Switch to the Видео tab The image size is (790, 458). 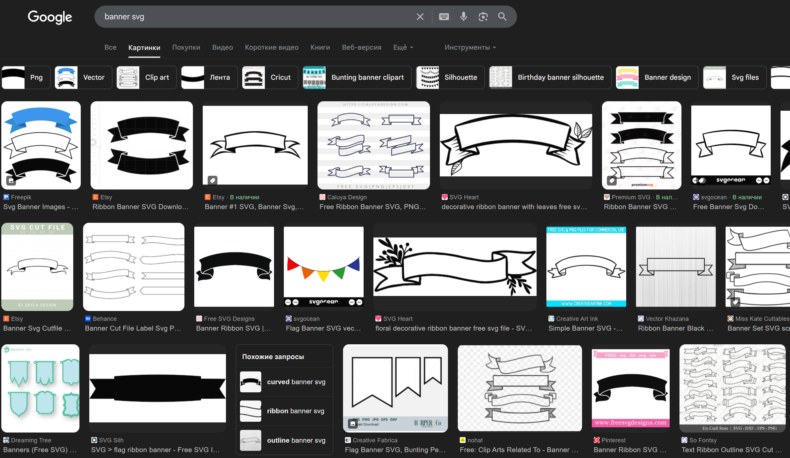(x=222, y=47)
